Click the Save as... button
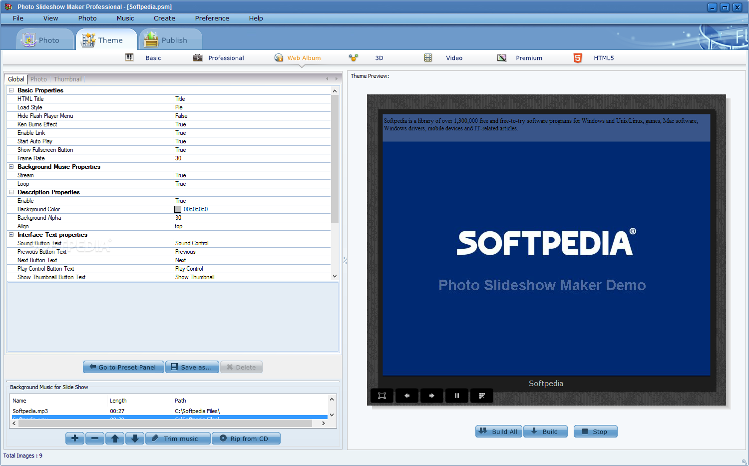 tap(192, 367)
